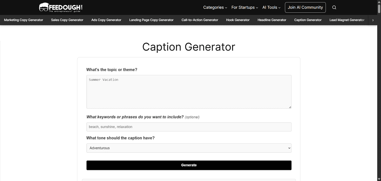Open the AI Tools dropdown
The image size is (381, 181).
click(271, 7)
